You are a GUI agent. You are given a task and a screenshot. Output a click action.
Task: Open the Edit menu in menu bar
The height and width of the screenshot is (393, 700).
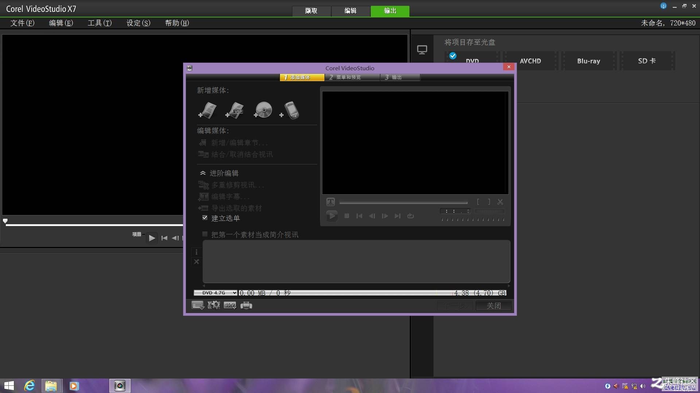(x=61, y=23)
